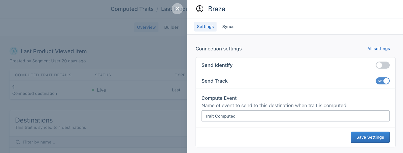
Task: Click the magnifying glass search icon
Action: point(18,142)
